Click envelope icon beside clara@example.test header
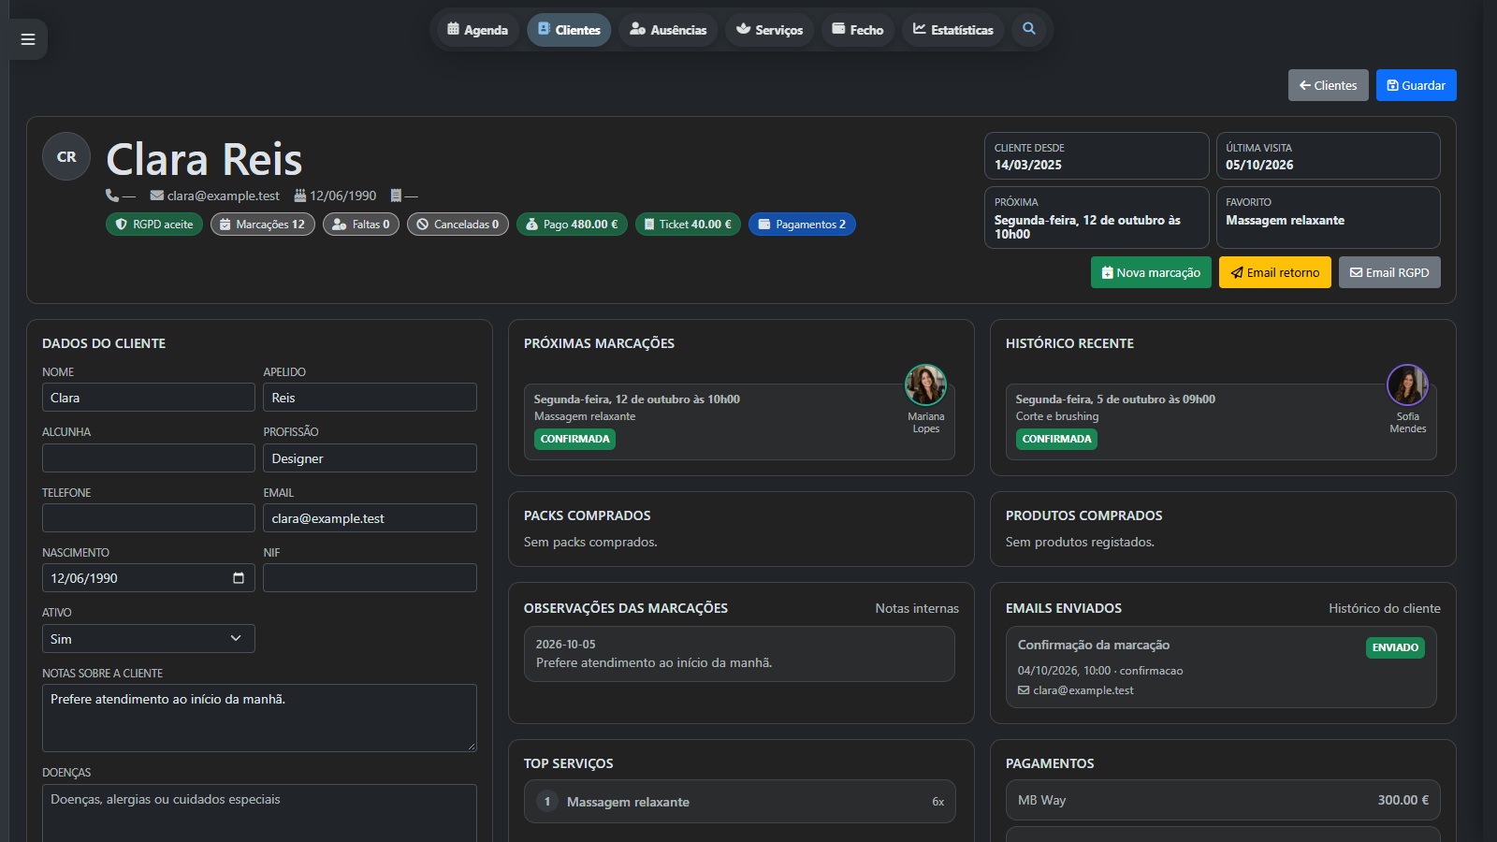Screen dimensions: 1497x842 tap(157, 196)
